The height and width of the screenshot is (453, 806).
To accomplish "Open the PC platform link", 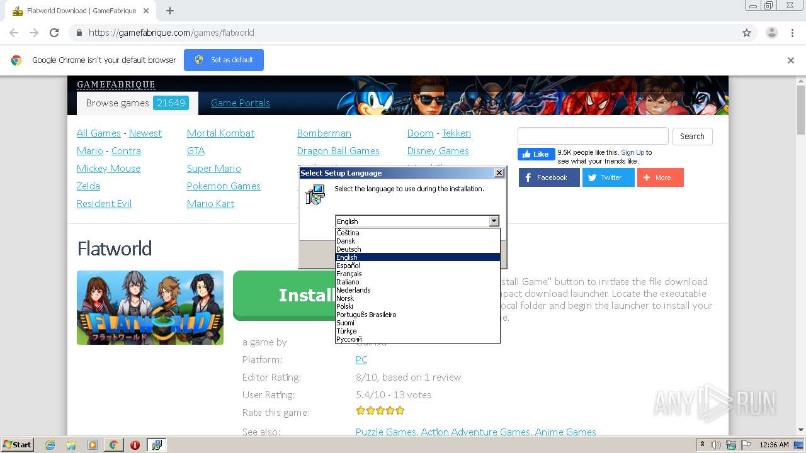I will tap(361, 360).
